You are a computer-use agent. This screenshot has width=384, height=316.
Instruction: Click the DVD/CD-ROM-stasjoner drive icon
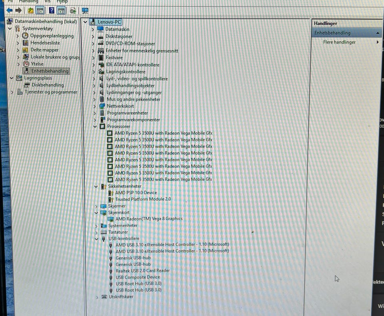(101, 43)
